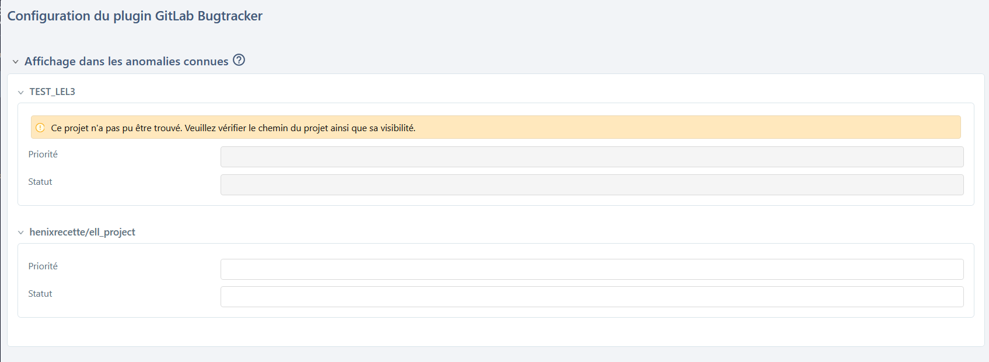
Task: Click the Statut label under TEST_LEL3
Action: pyautogui.click(x=40, y=182)
